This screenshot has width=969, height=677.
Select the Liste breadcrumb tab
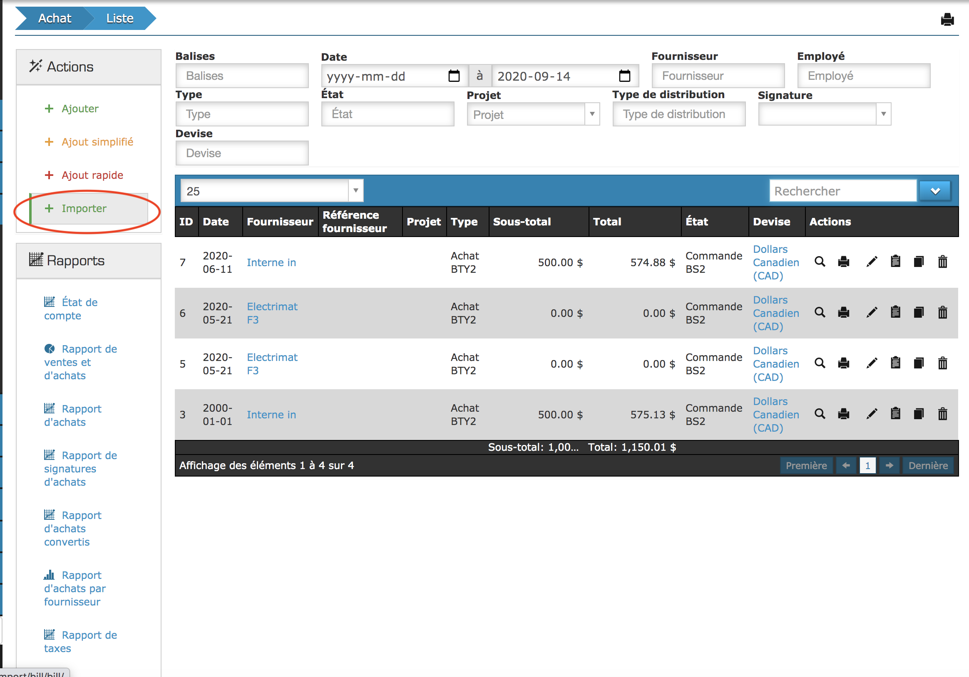(x=120, y=18)
